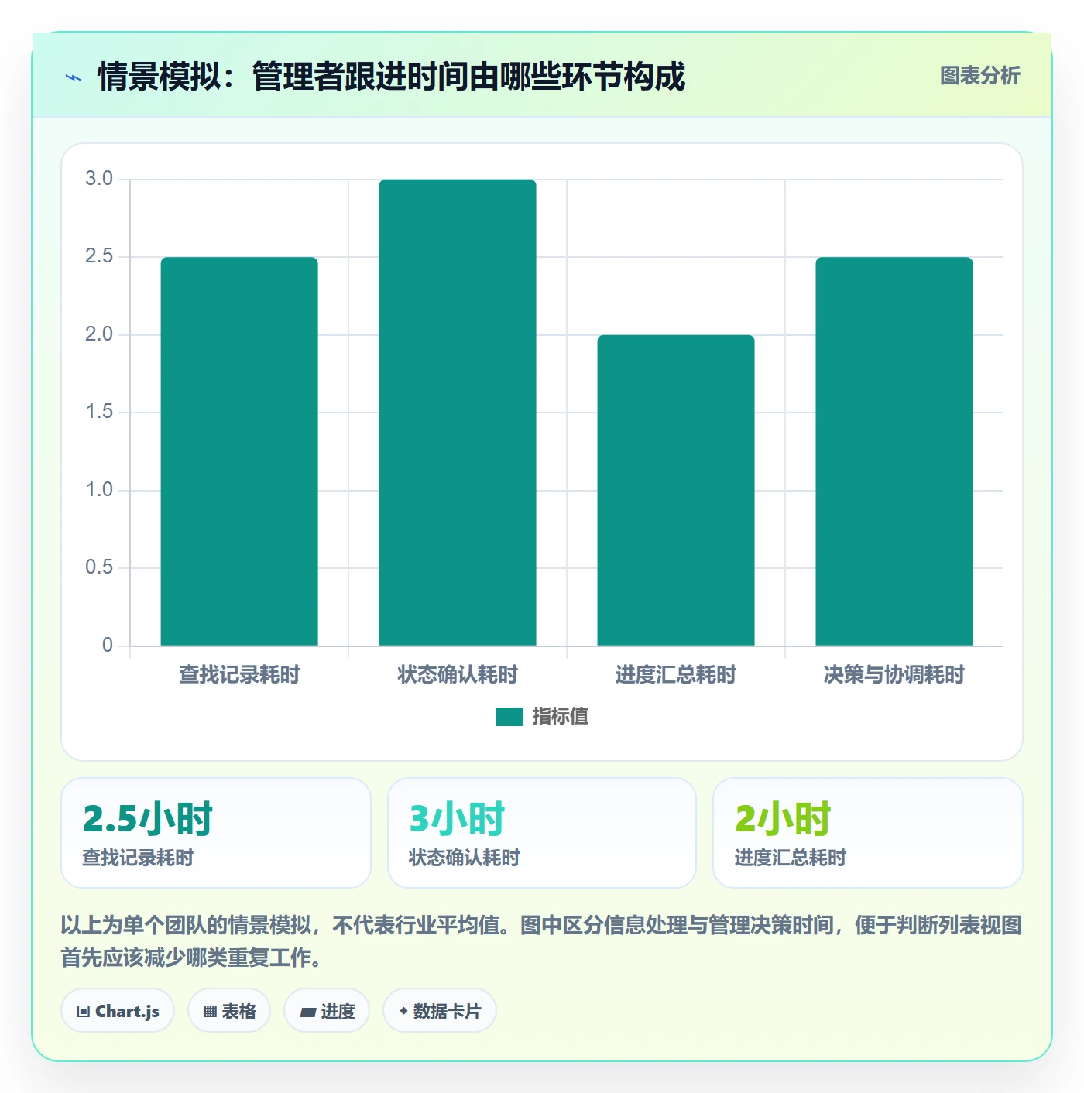Click the grid icon in 表格 chip

click(210, 1012)
